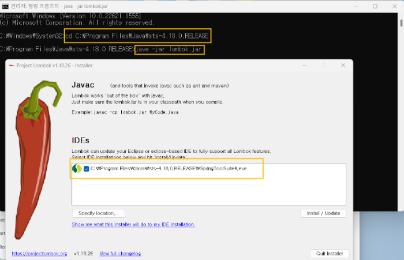This screenshot has height=260, width=404.
Task: Click Quit Installer button
Action: (330, 254)
